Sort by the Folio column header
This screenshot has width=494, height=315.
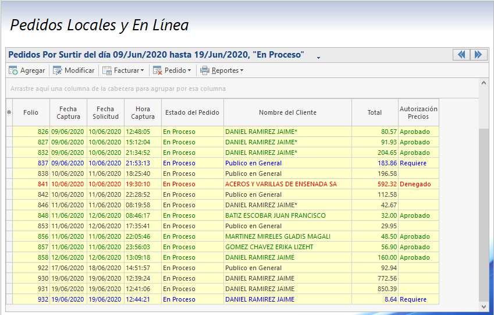tap(31, 112)
